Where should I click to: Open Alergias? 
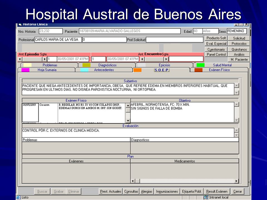click(x=147, y=191)
